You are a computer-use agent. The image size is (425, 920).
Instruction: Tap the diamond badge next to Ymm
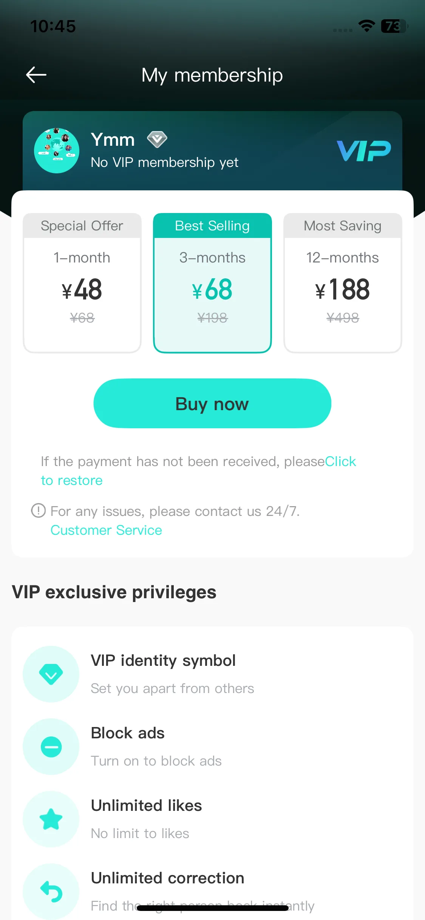pyautogui.click(x=157, y=139)
